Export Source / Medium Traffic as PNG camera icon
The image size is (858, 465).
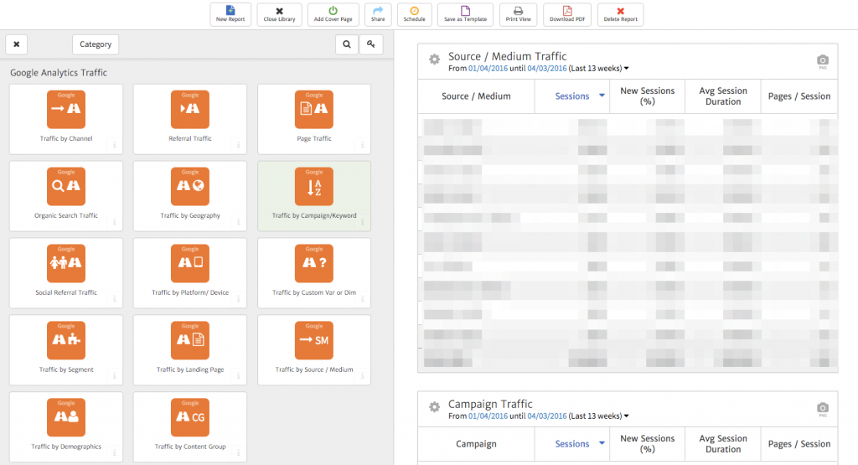(823, 60)
